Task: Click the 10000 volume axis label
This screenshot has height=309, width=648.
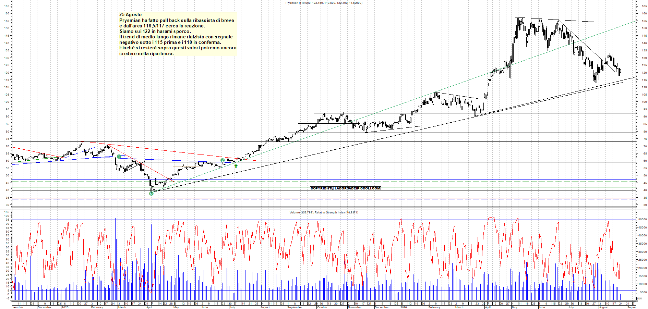Action: [642, 284]
